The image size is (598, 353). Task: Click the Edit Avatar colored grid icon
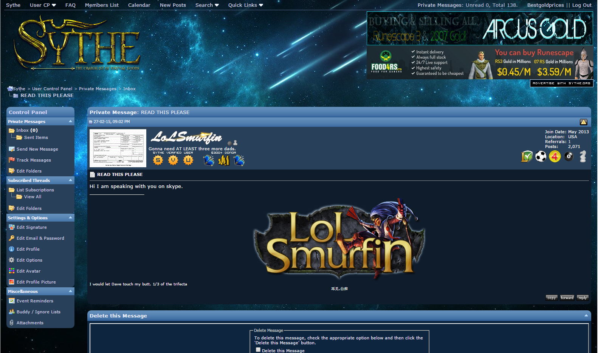(12, 271)
